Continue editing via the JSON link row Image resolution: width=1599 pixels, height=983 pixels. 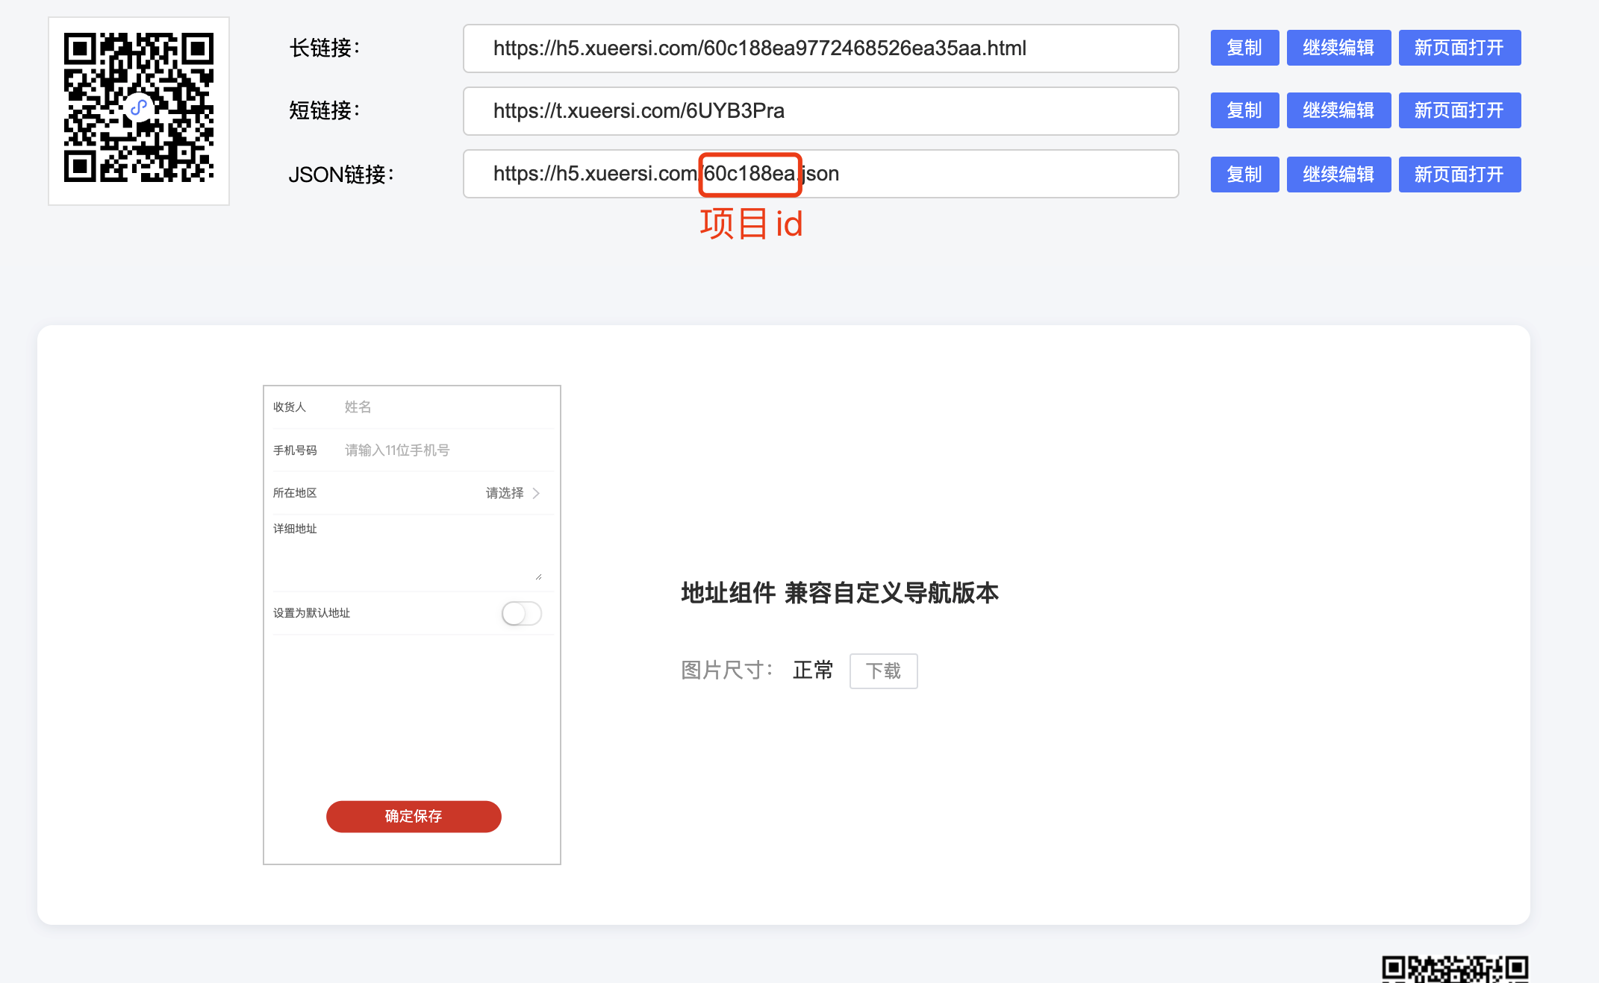(1338, 175)
